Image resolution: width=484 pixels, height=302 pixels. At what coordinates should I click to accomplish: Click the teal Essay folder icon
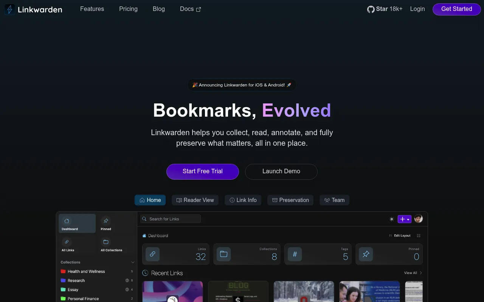[63, 290]
